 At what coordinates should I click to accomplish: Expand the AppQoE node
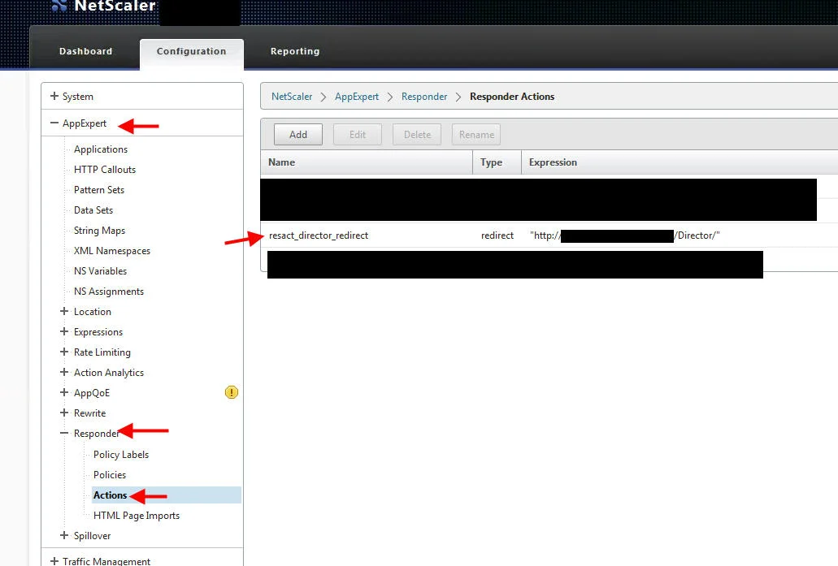[64, 392]
